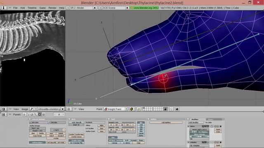Select the Mix paint blend mode
The image size is (264, 148).
[141, 123]
